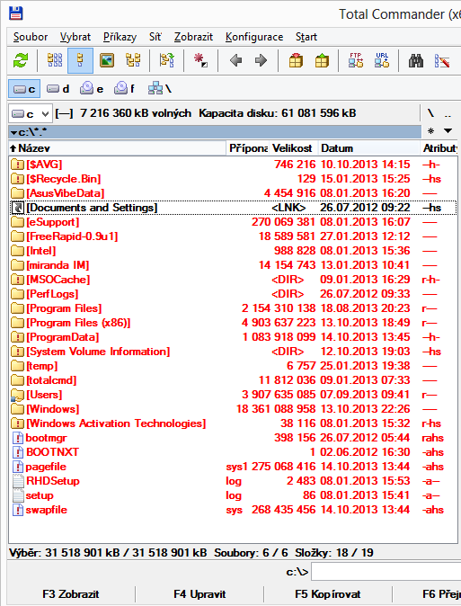This screenshot has width=461, height=606.
Task: Enable the thumbnail view icon
Action: coord(107,60)
